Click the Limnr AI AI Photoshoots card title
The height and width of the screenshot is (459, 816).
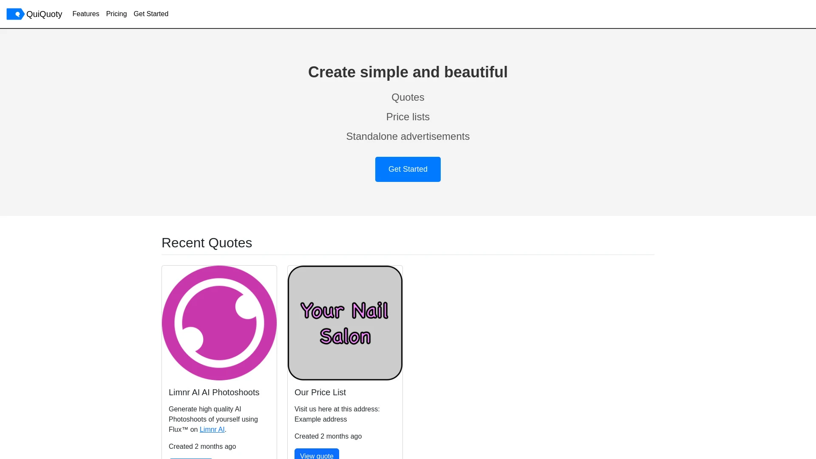[x=214, y=392]
